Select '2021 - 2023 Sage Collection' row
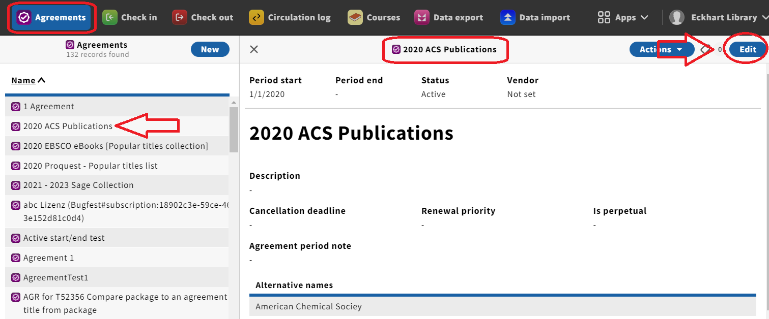The image size is (769, 319). click(x=117, y=185)
